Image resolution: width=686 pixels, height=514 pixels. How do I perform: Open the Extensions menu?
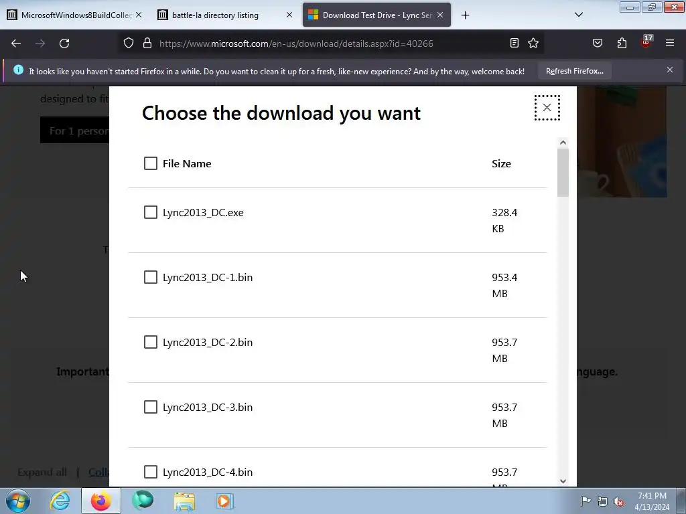(x=622, y=44)
